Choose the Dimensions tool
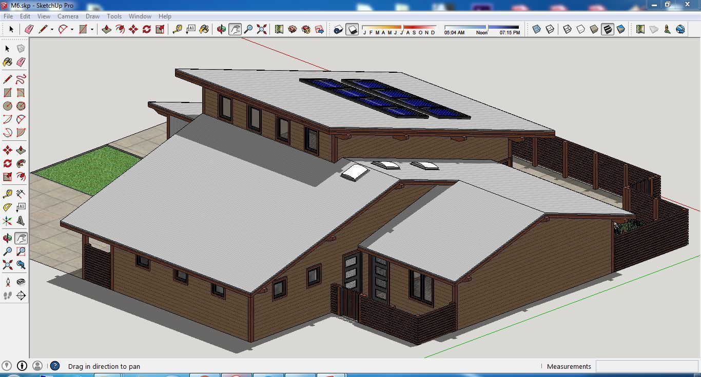This screenshot has width=701, height=377. [21, 194]
